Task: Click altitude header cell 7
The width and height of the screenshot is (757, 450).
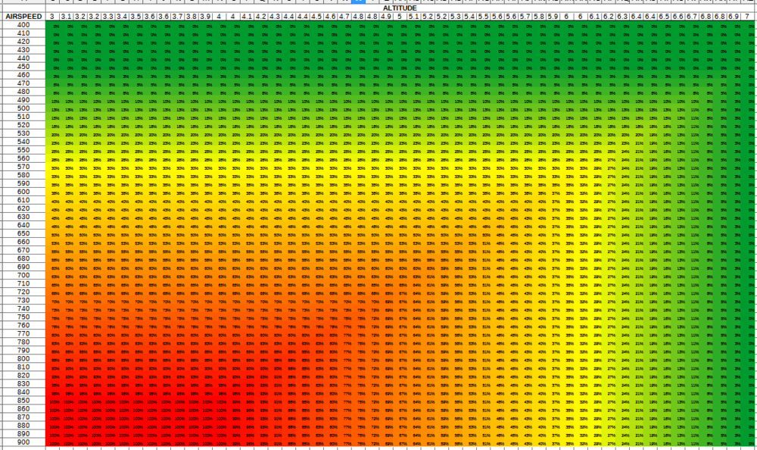Action: [748, 17]
